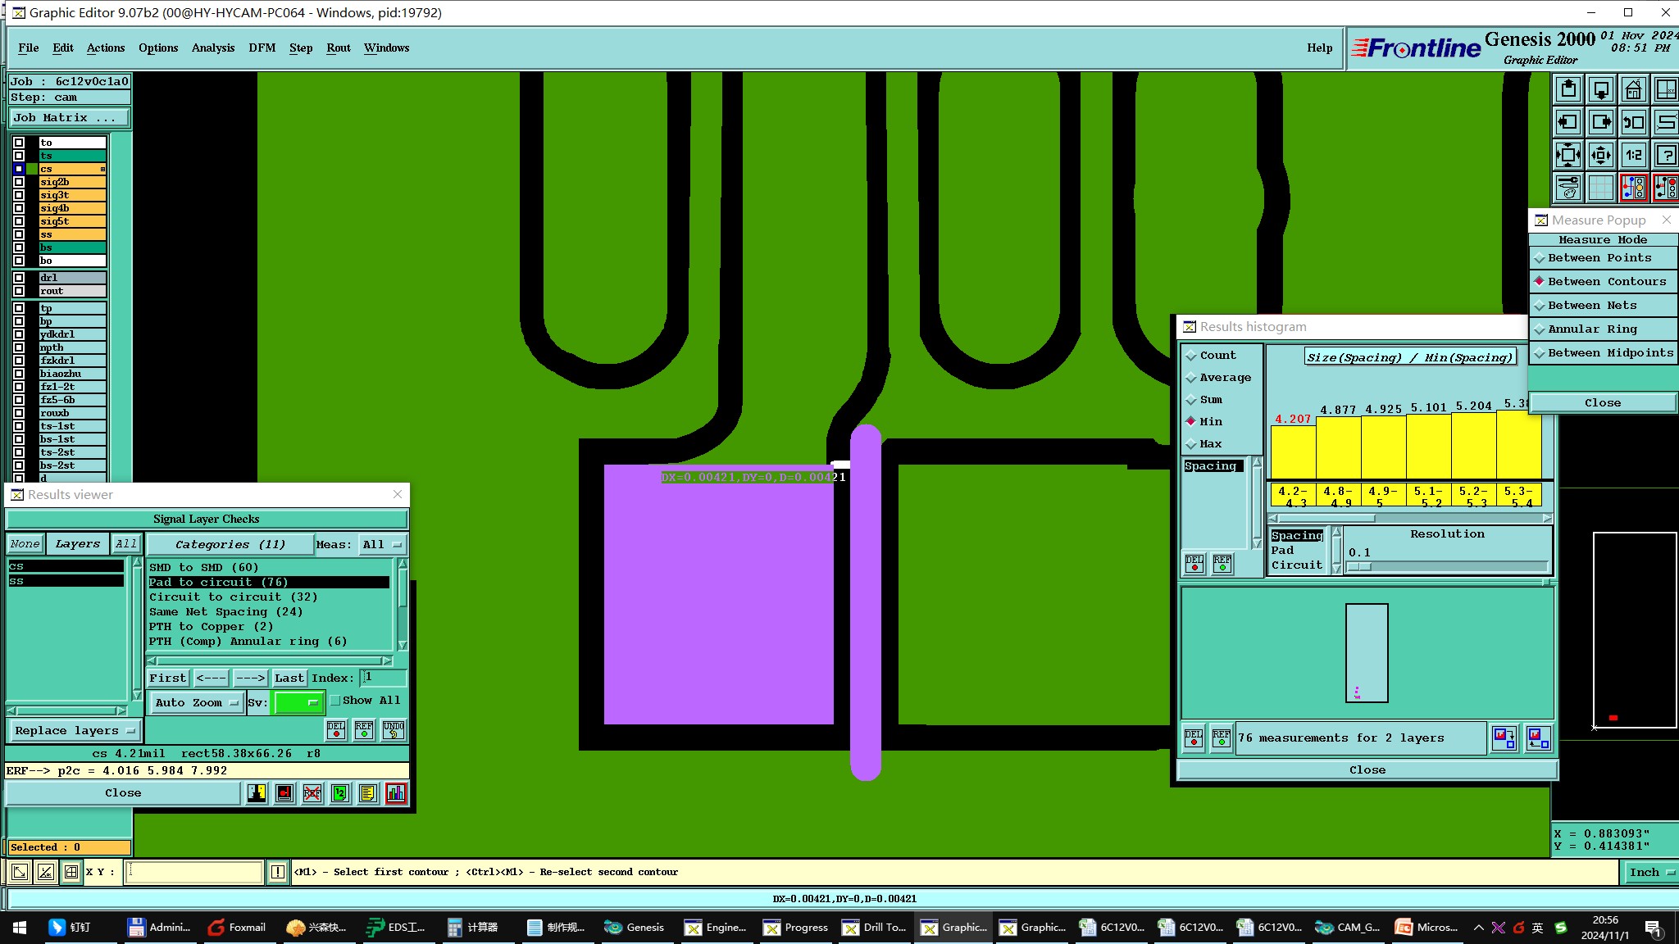This screenshot has height=944, width=1679.
Task: Click the home view icon
Action: 1633,89
